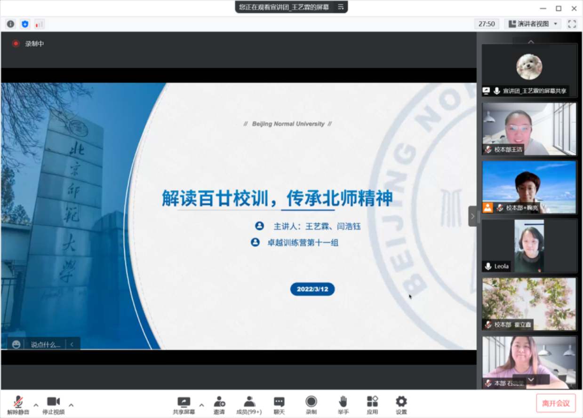Expand video options arrow beside 停止视频
This screenshot has width=583, height=418.
[71, 405]
